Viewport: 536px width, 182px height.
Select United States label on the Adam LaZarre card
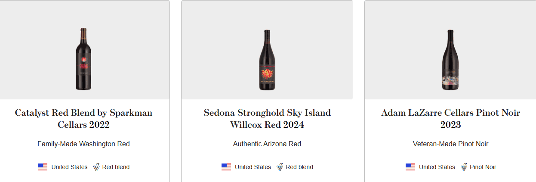[437, 167]
